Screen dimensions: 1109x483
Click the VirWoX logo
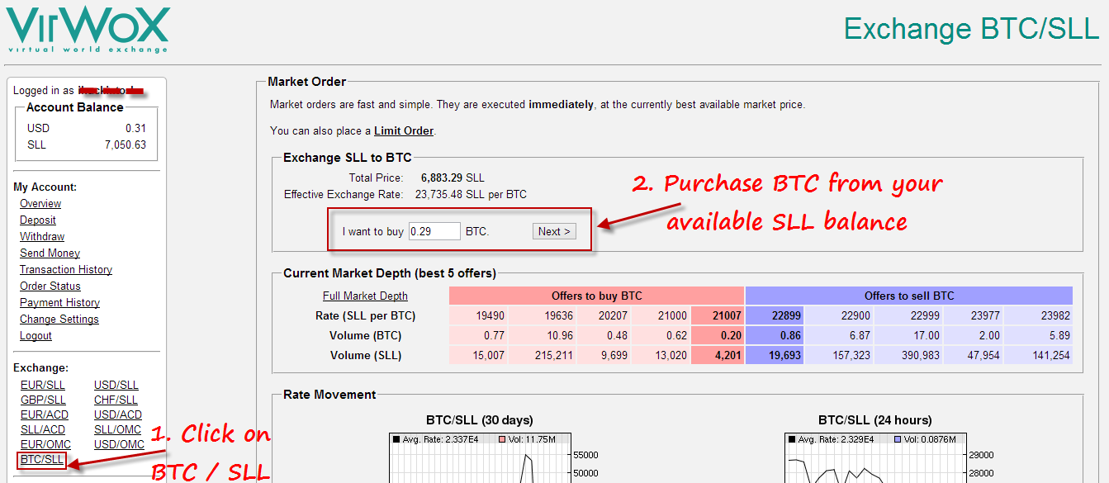pos(88,30)
